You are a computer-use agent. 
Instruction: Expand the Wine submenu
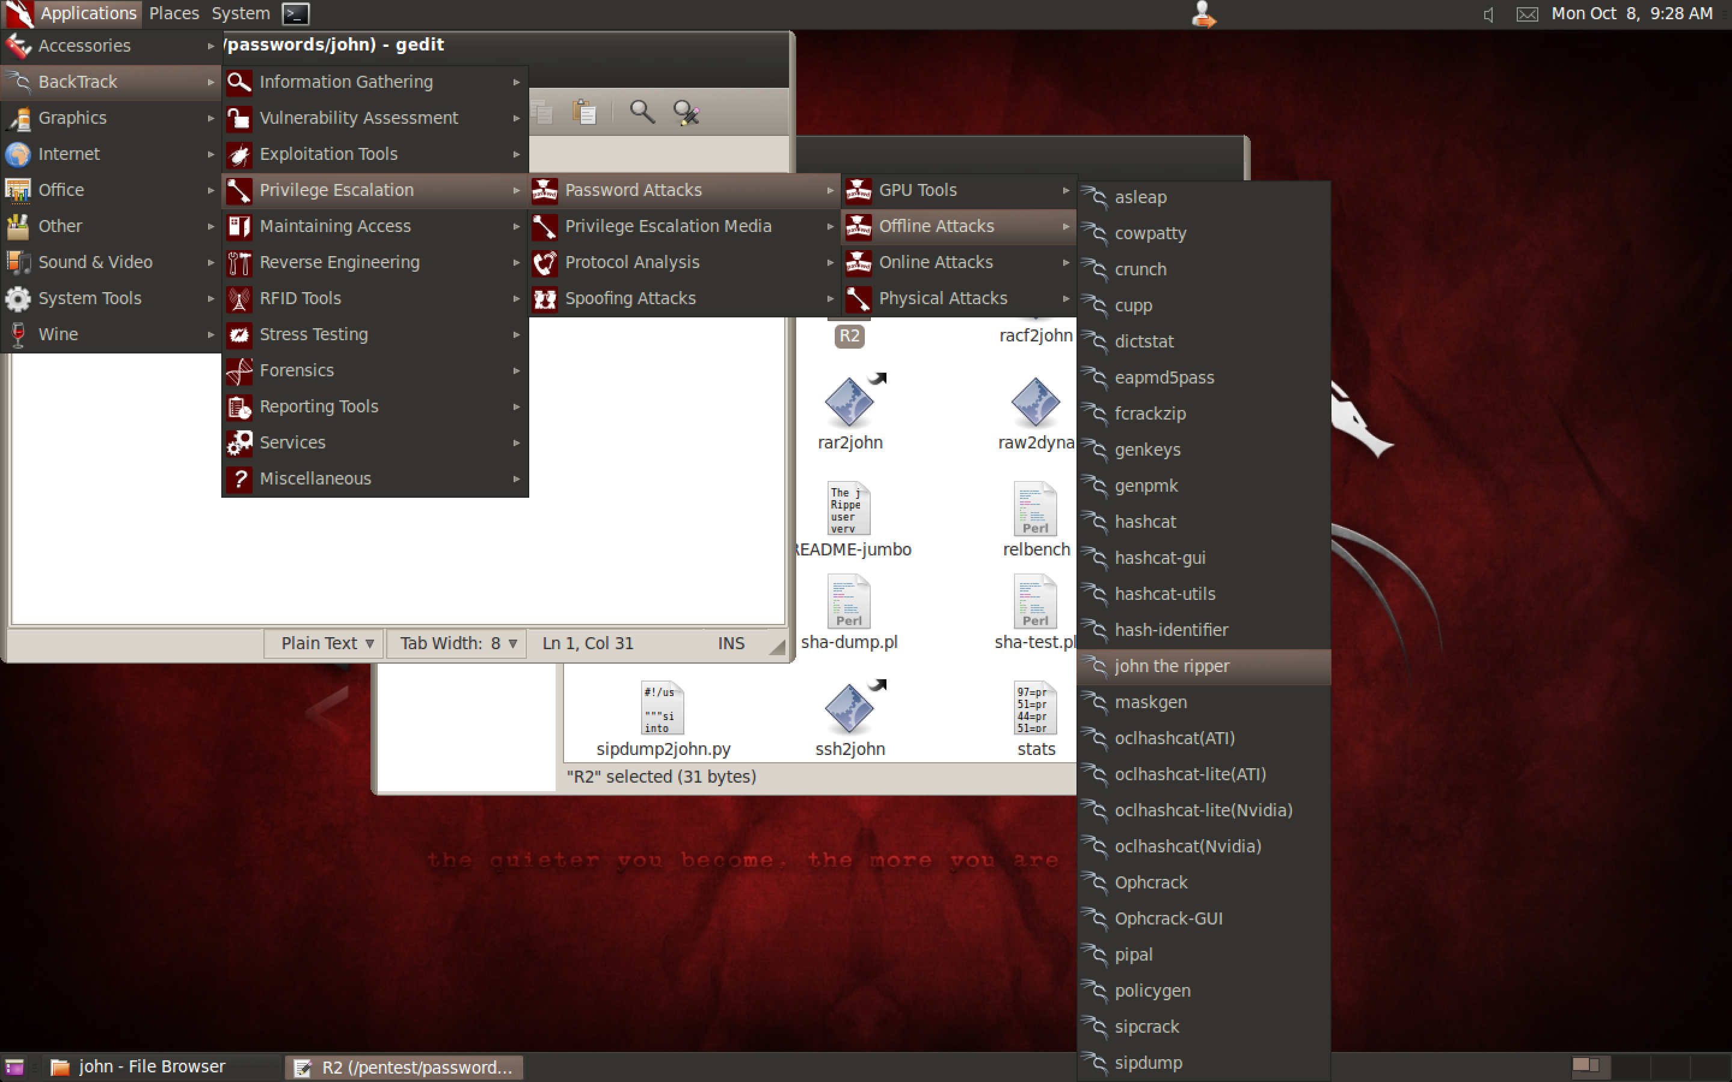(x=111, y=334)
